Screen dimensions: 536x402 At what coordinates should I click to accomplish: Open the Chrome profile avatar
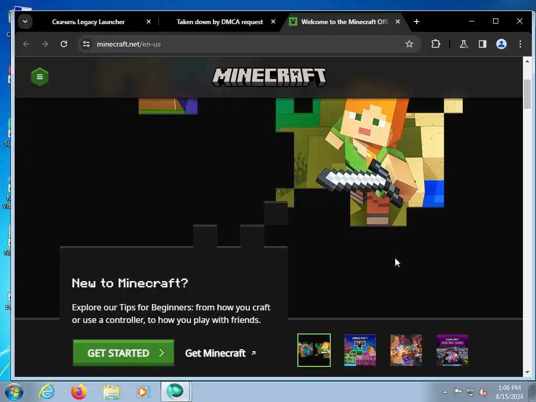501,44
